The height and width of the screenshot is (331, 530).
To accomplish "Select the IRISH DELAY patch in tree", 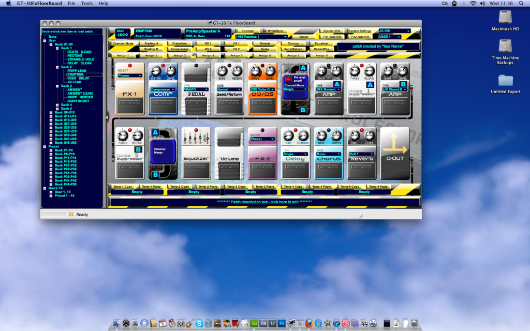I will tap(78, 79).
